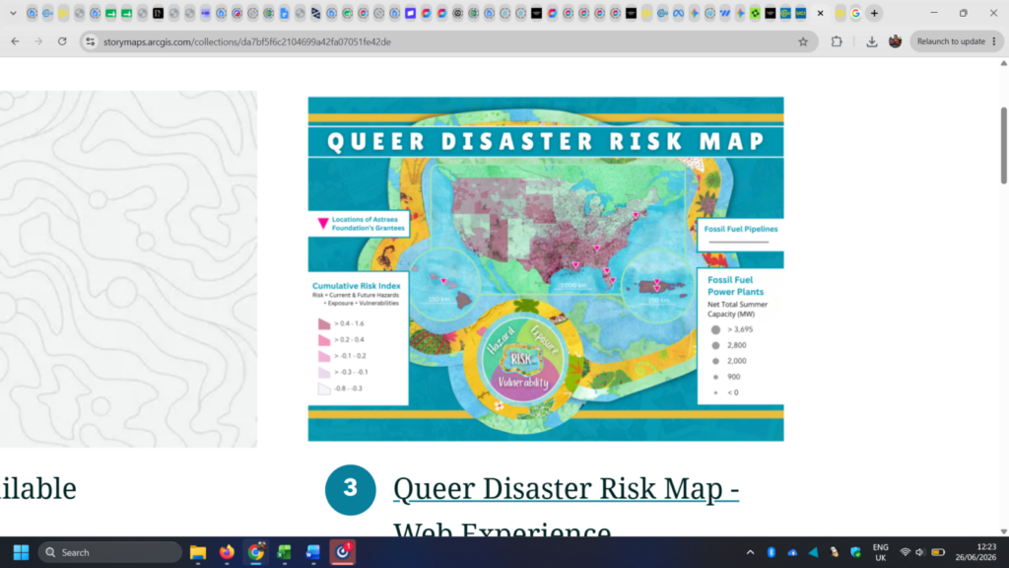
Task: Click the Chrome taskbar icon
Action: [256, 552]
